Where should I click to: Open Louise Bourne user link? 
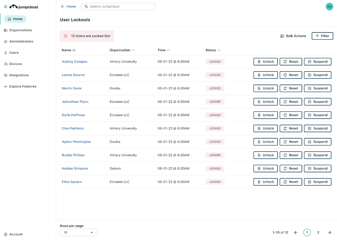(x=73, y=75)
